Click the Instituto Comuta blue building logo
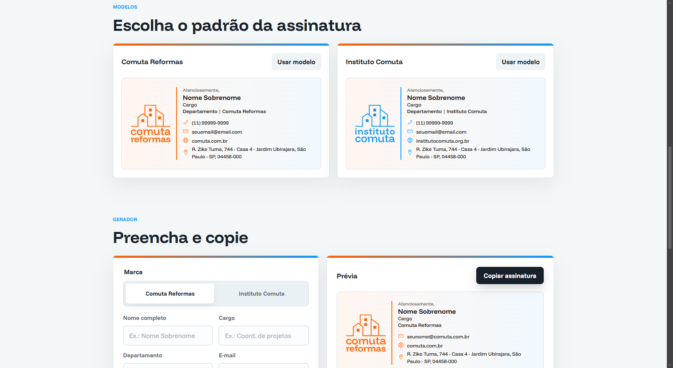This screenshot has height=368, width=673. point(375,124)
